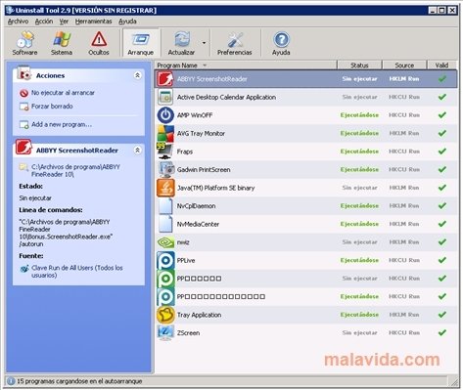Click Ejecutándose status of AVG Tray Monitor
The image size is (463, 390).
point(359,133)
